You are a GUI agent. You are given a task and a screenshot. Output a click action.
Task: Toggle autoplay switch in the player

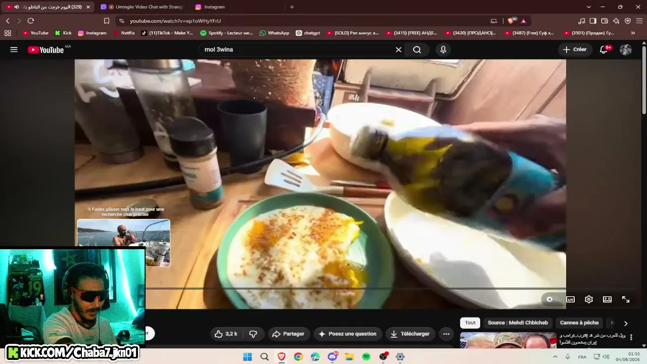point(549,299)
